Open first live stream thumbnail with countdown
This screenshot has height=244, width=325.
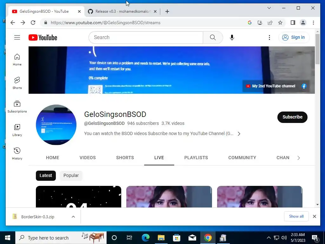tap(79, 197)
